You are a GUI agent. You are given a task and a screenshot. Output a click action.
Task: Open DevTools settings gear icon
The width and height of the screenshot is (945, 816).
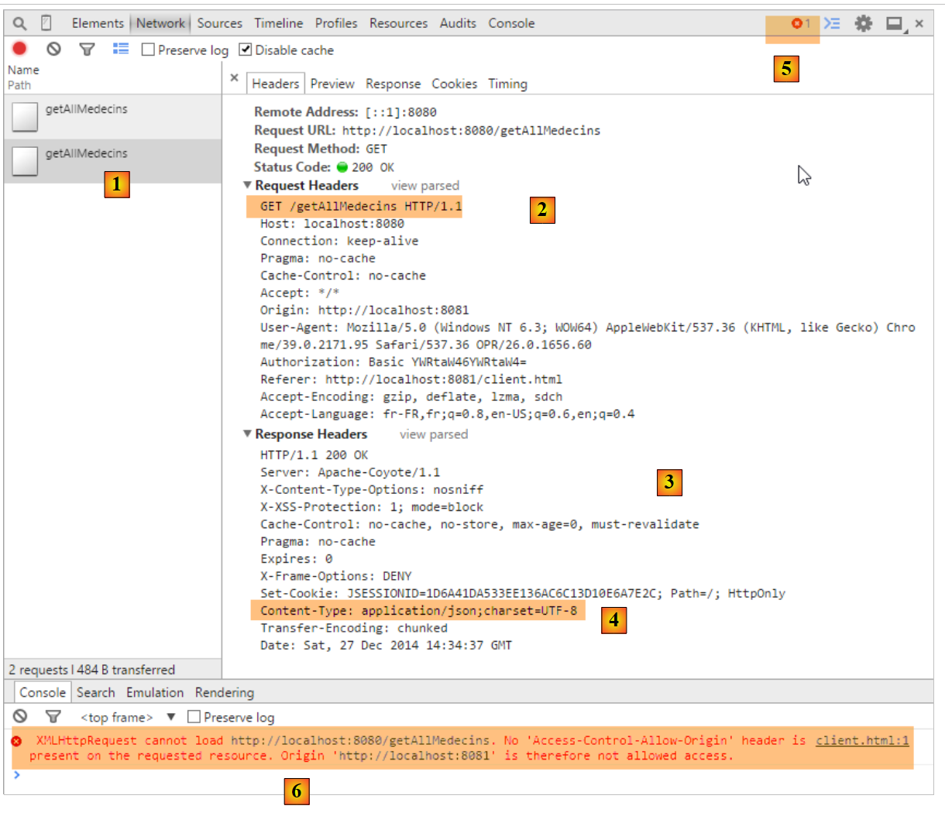click(863, 23)
